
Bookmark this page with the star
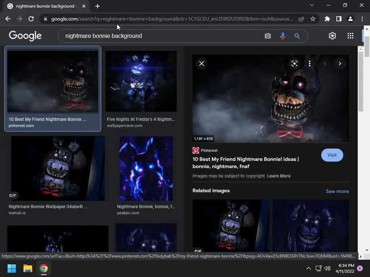(313, 19)
